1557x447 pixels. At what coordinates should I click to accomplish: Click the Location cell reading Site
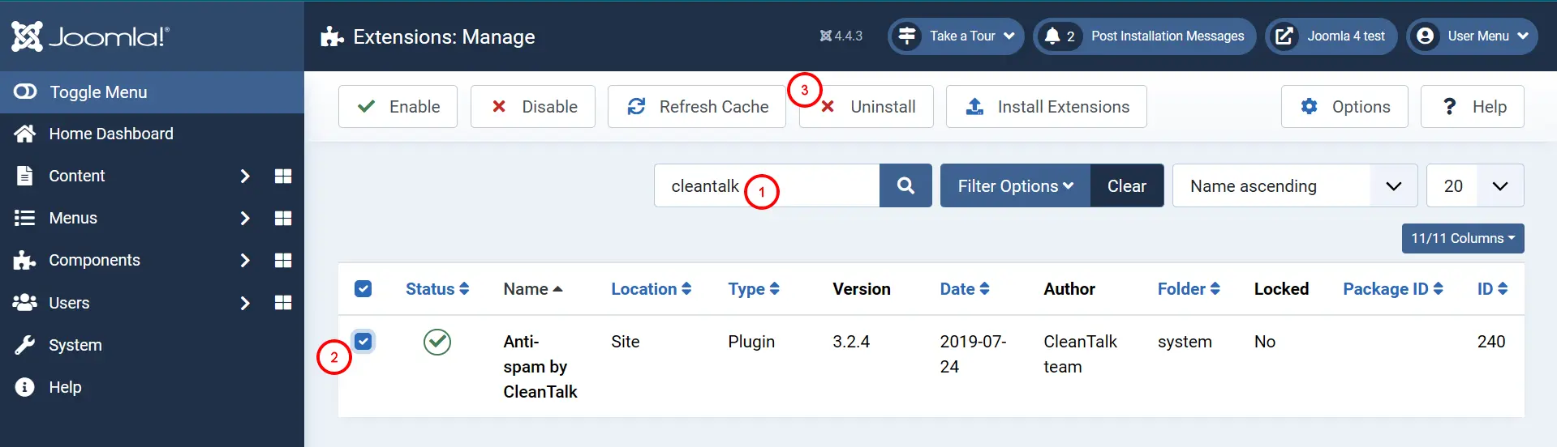626,342
